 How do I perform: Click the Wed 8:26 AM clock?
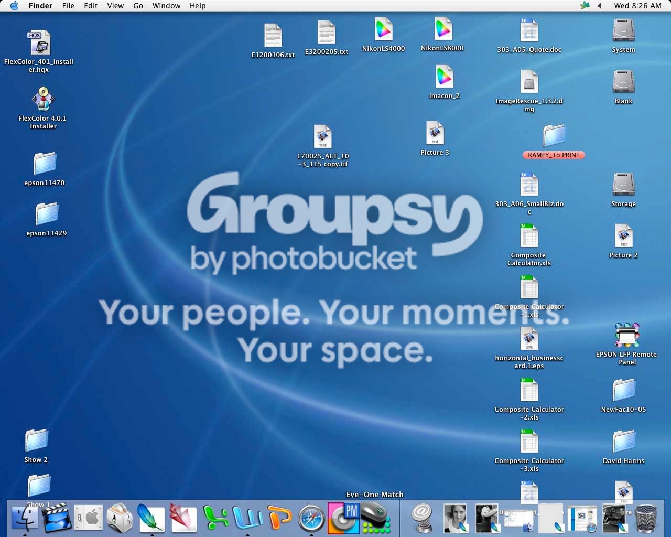click(637, 6)
